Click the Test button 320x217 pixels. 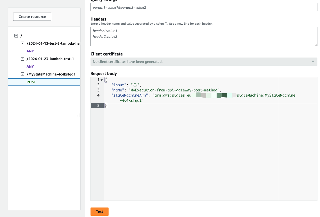100,212
